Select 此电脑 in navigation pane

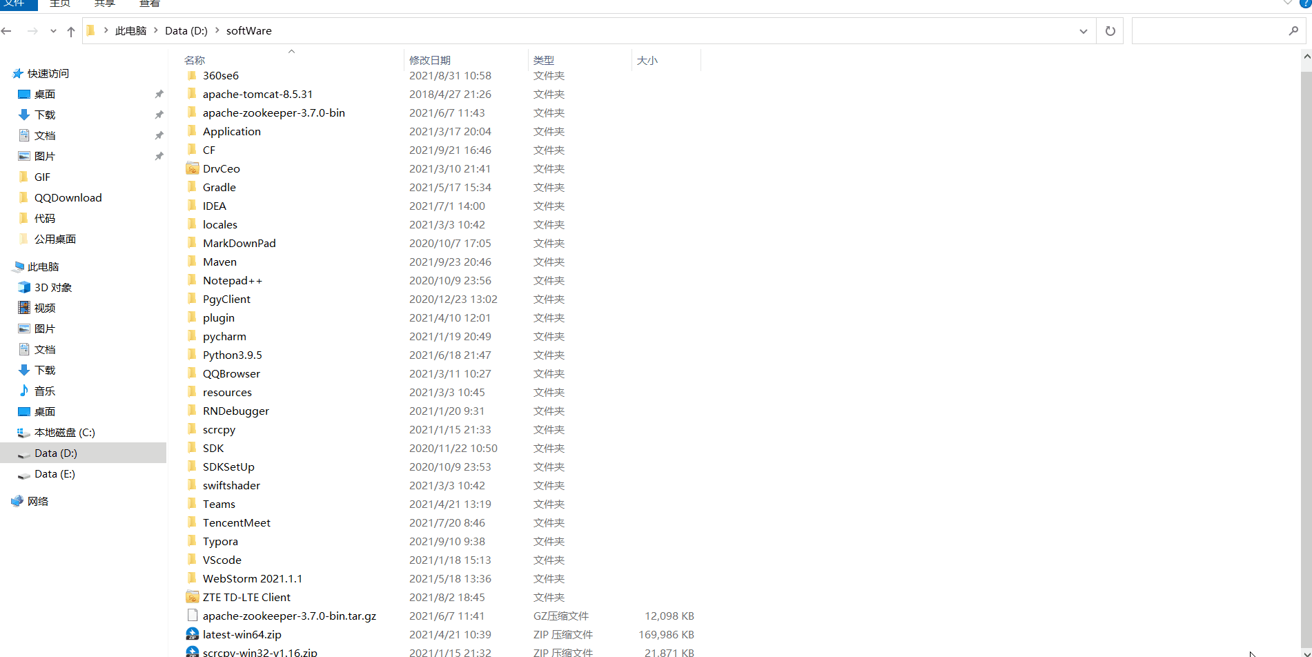coord(43,267)
